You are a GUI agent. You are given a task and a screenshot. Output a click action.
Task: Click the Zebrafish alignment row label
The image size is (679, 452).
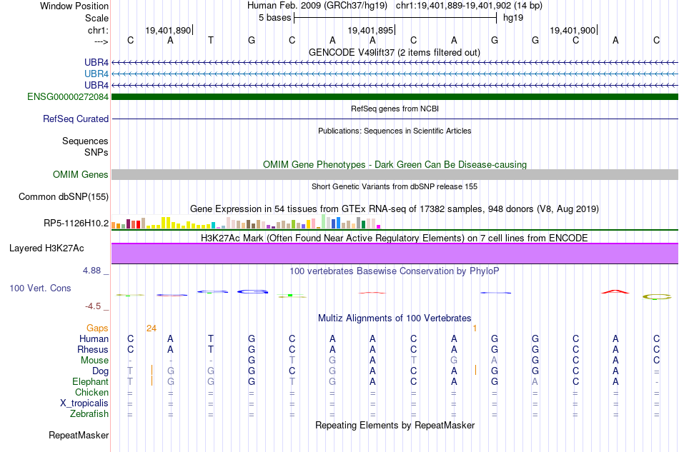[x=89, y=414]
